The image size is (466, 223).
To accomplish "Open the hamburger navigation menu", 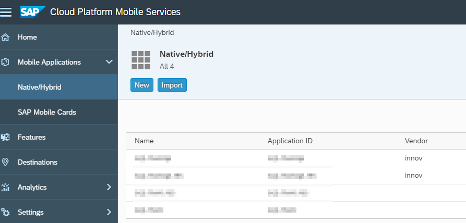I will point(6,11).
